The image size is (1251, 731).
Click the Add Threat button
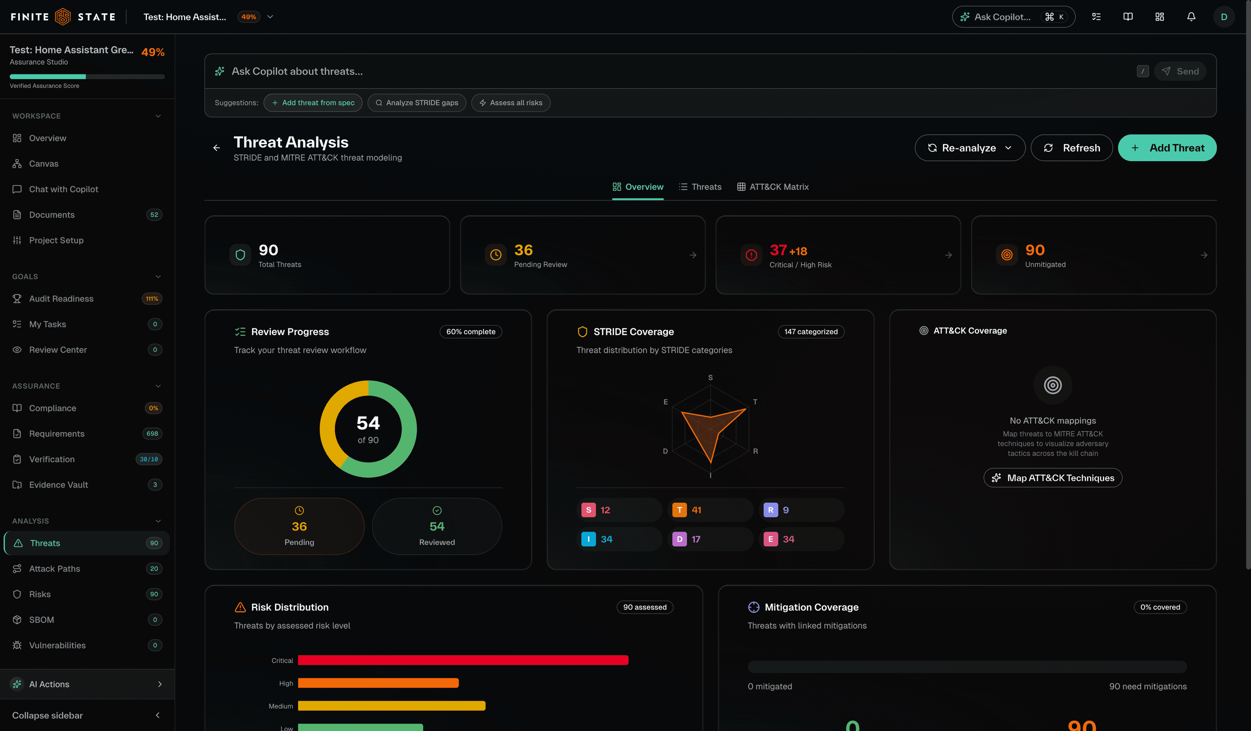(x=1167, y=148)
